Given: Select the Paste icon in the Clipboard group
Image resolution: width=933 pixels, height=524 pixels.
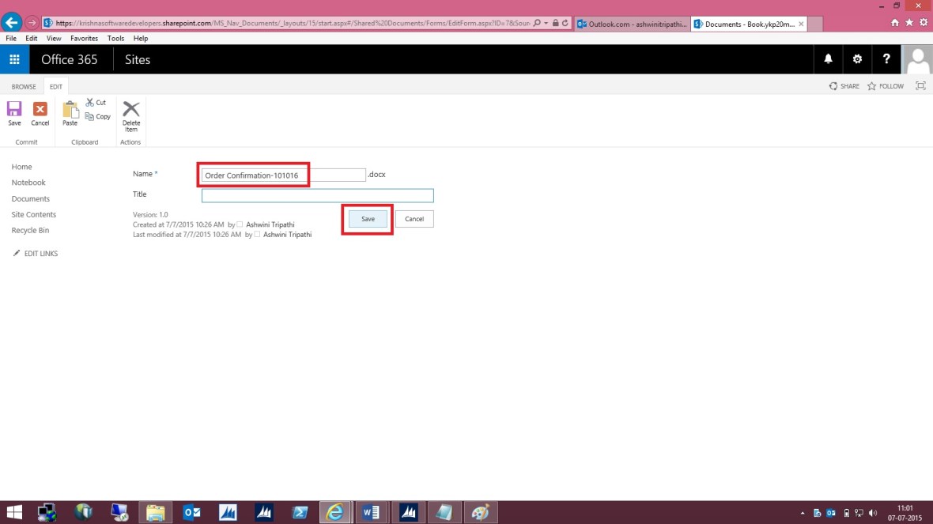Looking at the screenshot, I should pos(70,113).
